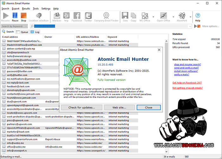
Task: Click the Mailbox toolbar icon
Action: (57, 17)
